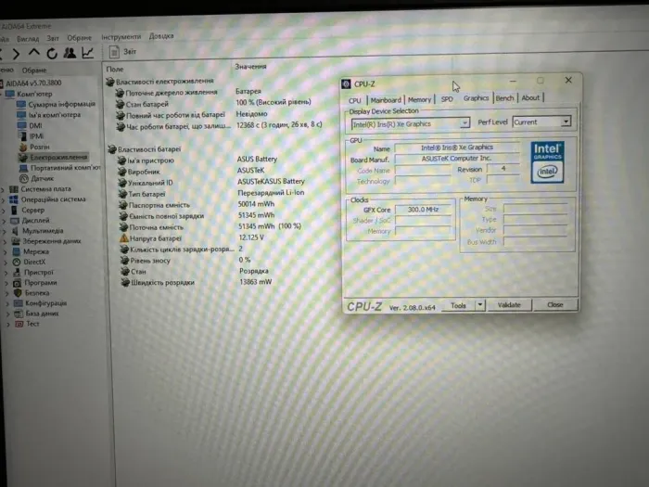Click the Intel Graphics logo in CPU-Z

(x=546, y=159)
